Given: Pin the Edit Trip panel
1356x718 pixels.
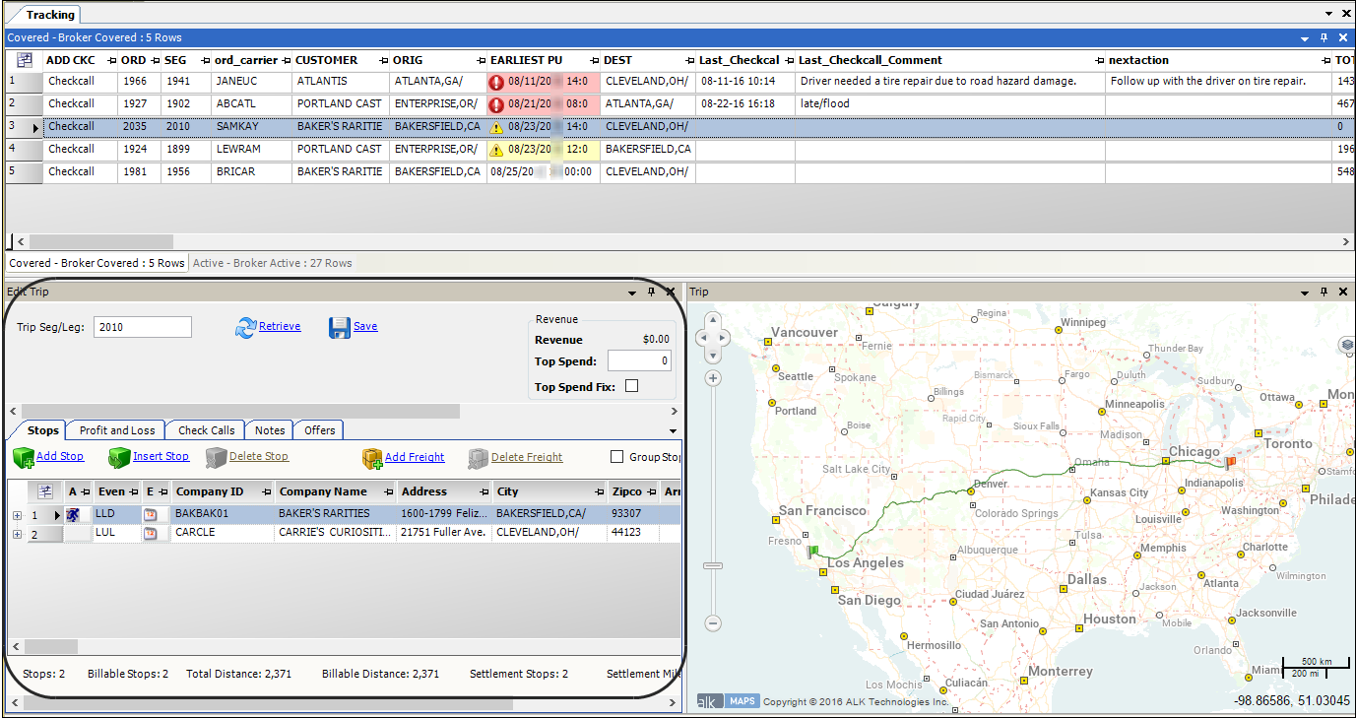Looking at the screenshot, I should pyautogui.click(x=651, y=293).
